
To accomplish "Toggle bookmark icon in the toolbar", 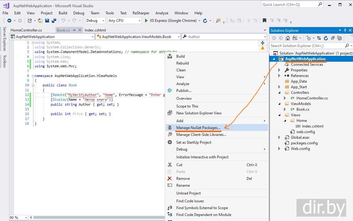I will (264, 21).
